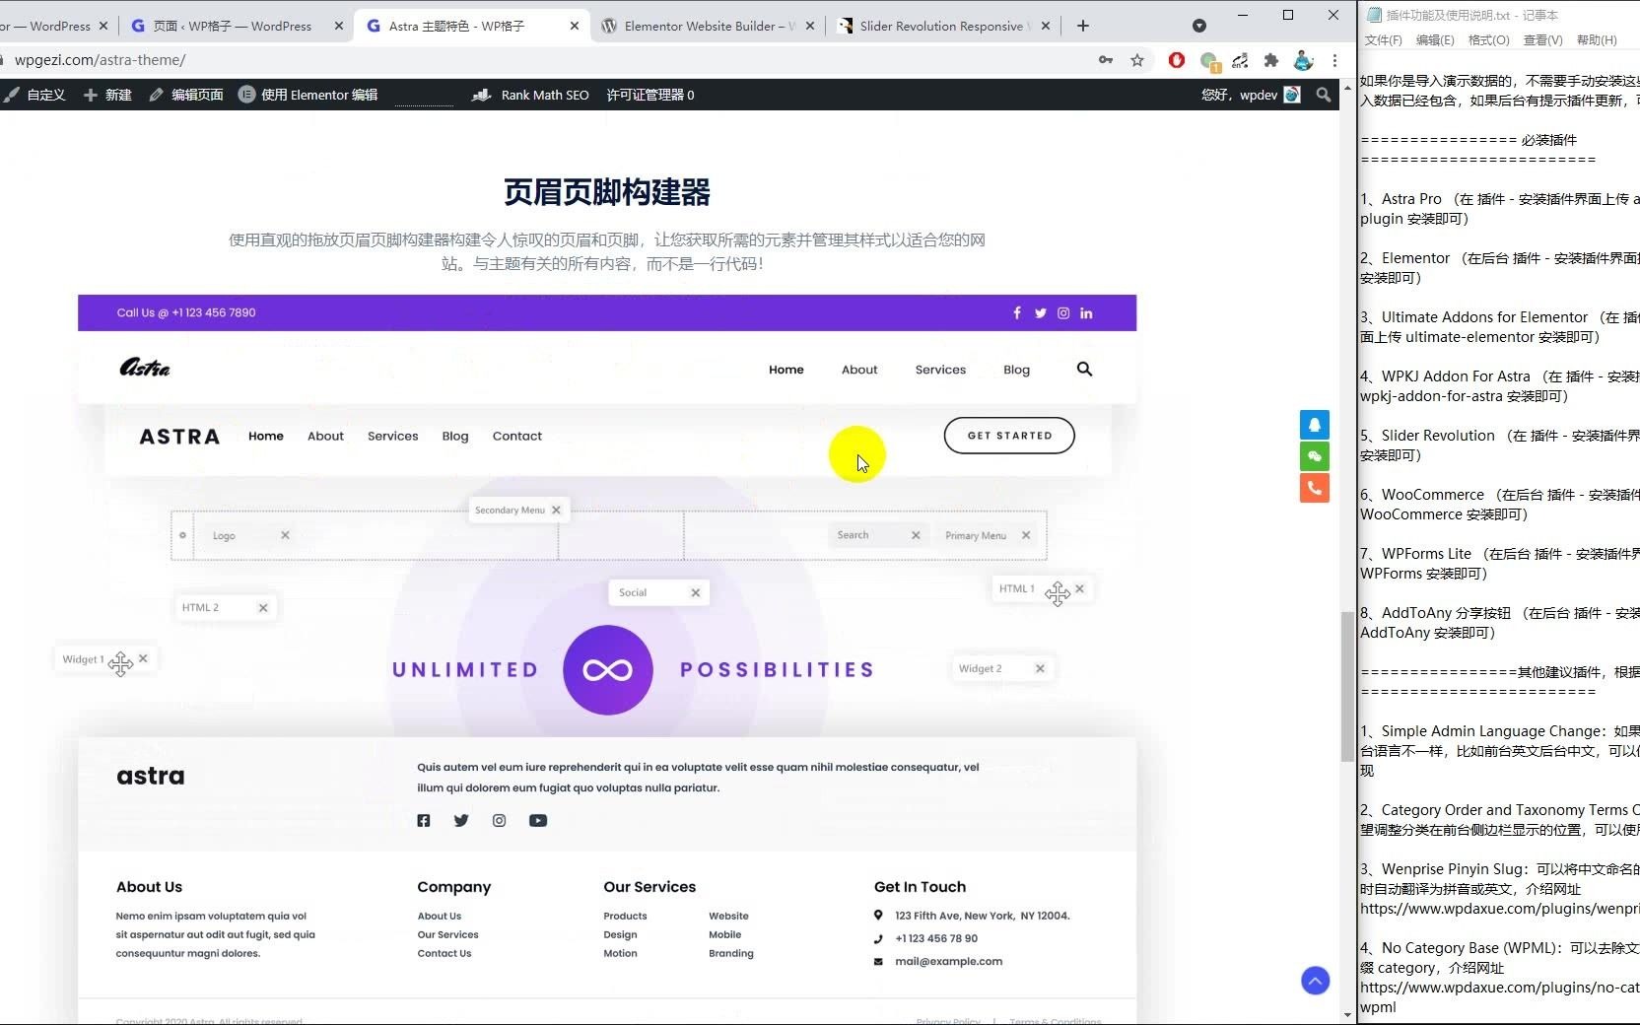Image resolution: width=1640 pixels, height=1025 pixels.
Task: Open the Chrome three-dot menu
Action: pyautogui.click(x=1334, y=60)
